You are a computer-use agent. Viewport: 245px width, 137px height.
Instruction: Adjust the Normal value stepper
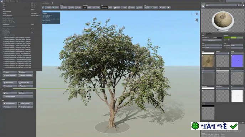tap(243, 53)
